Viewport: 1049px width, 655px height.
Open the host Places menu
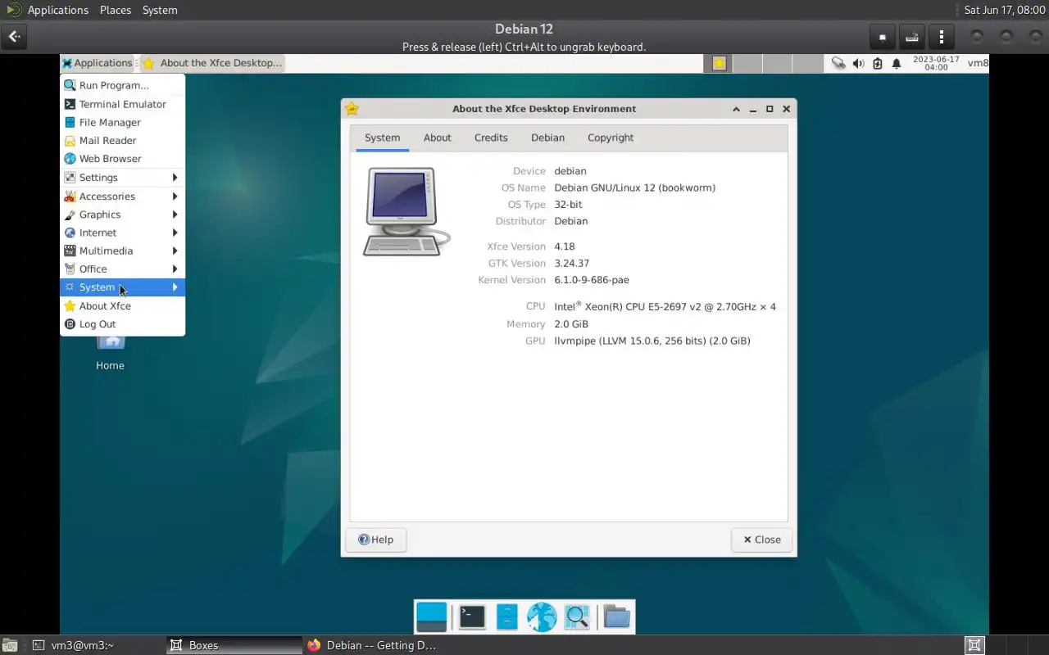[116, 10]
